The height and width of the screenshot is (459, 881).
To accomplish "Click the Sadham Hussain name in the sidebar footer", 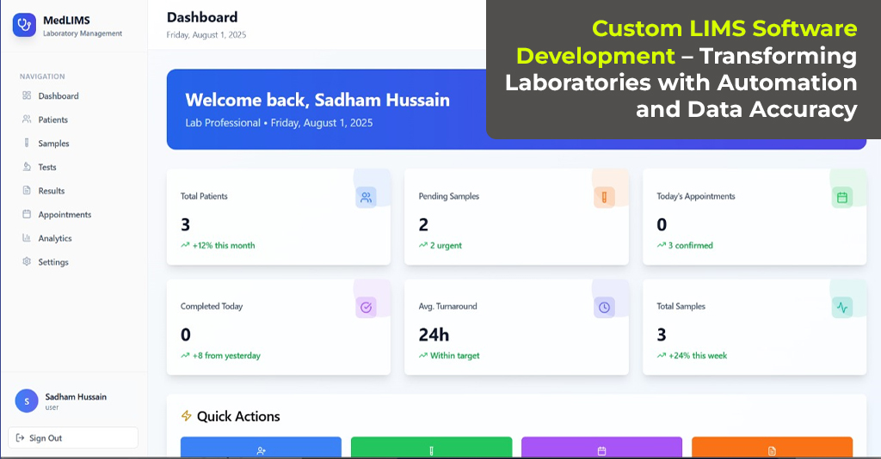I will click(x=76, y=397).
